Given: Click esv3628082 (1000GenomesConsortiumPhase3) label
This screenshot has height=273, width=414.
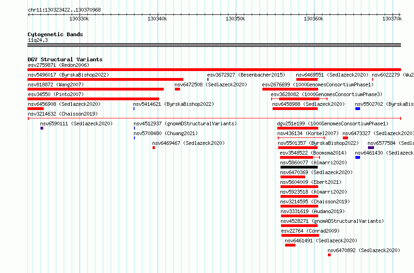Looking at the screenshot, I should pyautogui.click(x=327, y=94).
